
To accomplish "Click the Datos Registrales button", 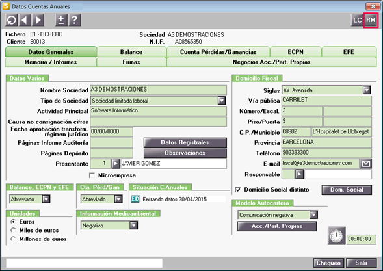I will 185,142.
